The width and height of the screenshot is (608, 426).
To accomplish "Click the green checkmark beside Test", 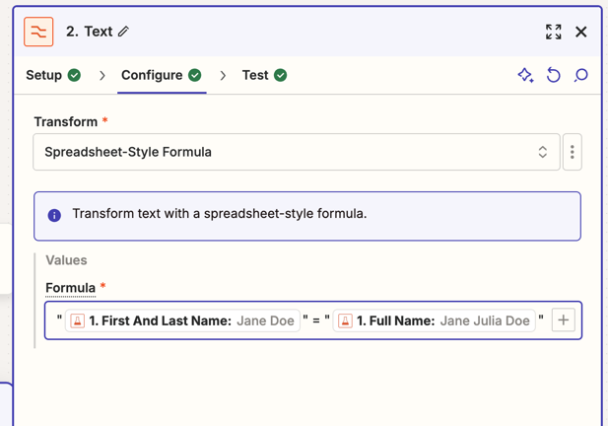I will point(281,75).
